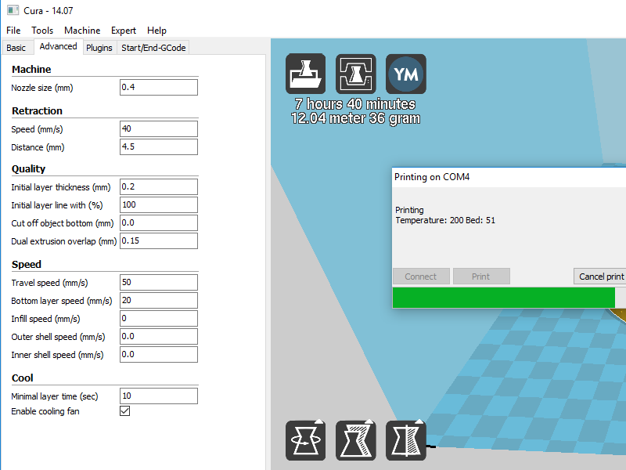
Task: Click the '12.04 meter 36 gram' text
Action: [355, 118]
